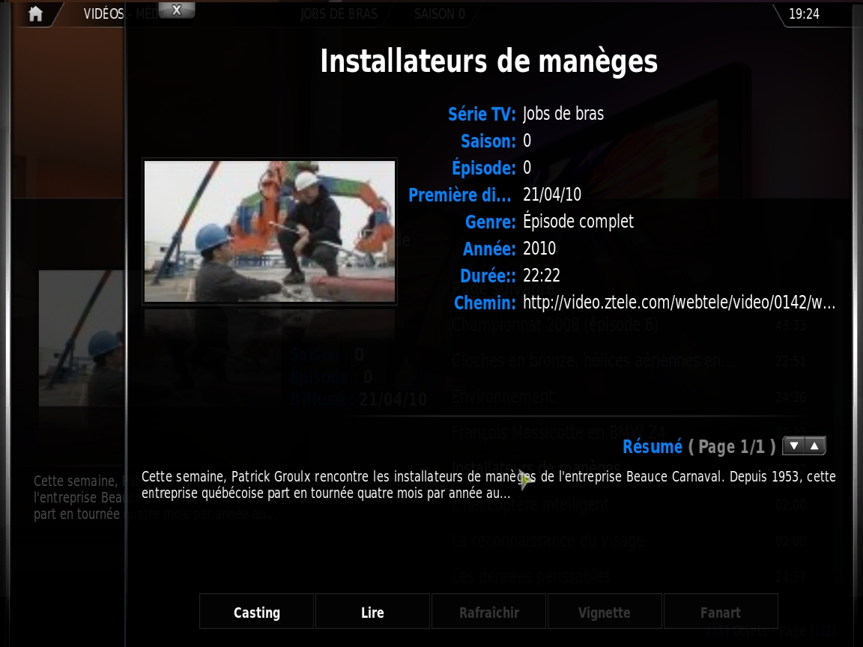Select the SAISON 0 breadcrumb
Viewport: 863px width, 647px height.
click(439, 13)
